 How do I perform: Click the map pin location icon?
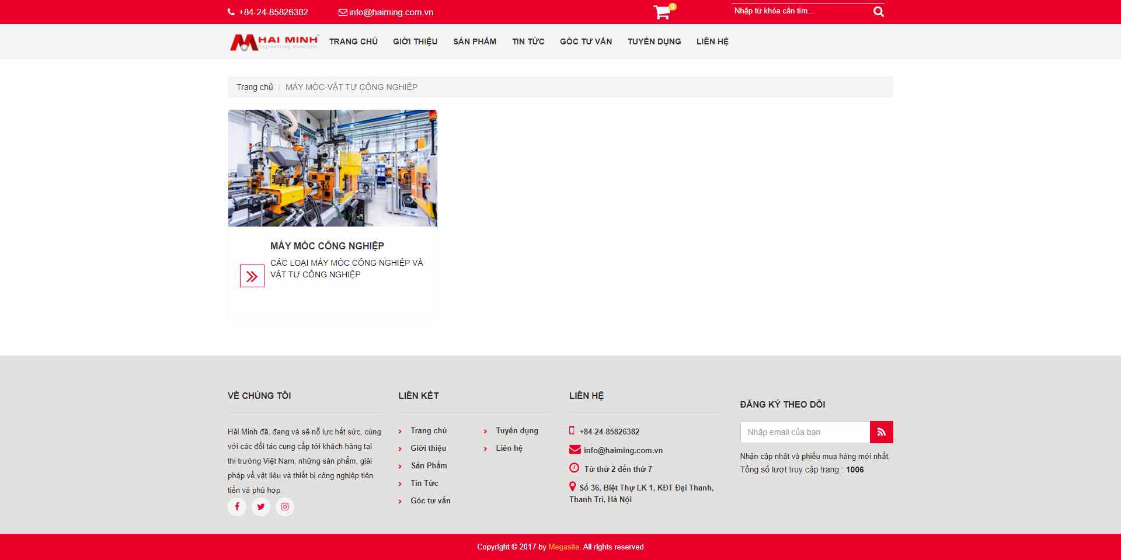(573, 486)
